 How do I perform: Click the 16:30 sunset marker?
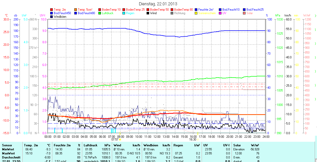click(x=193, y=140)
